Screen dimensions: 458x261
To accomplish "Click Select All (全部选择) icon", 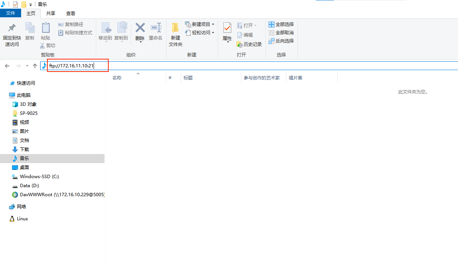I will point(271,24).
